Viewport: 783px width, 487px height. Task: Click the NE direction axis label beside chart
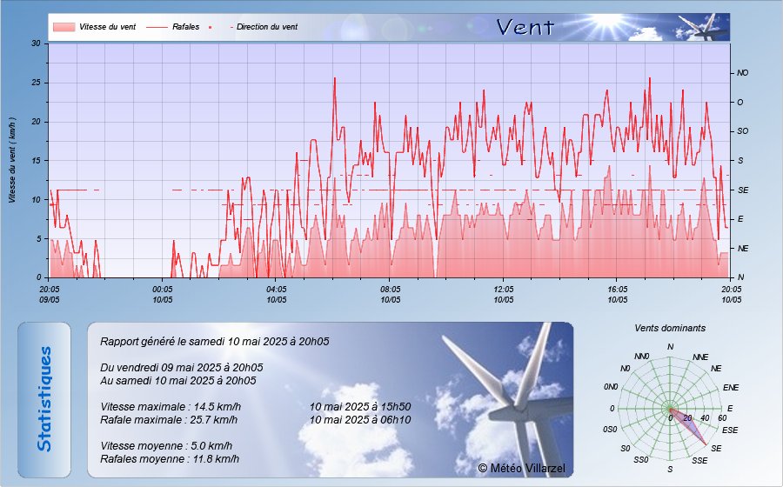tap(743, 249)
